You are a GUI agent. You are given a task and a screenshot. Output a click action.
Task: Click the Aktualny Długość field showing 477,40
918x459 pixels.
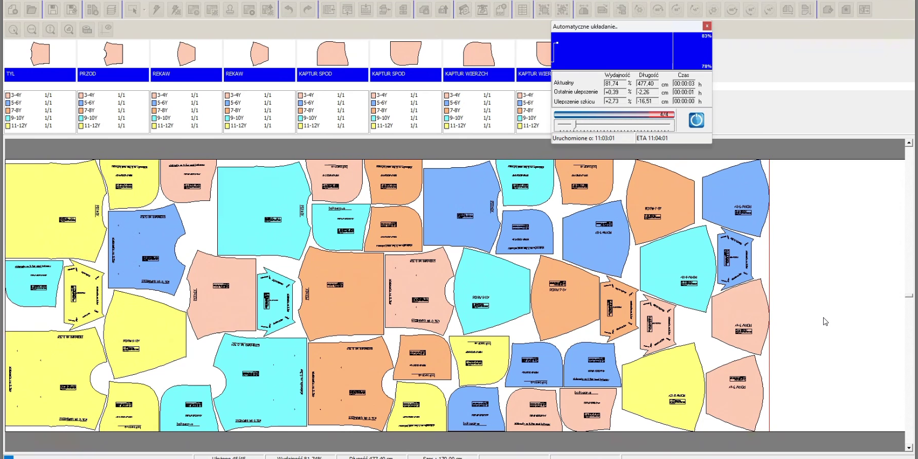648,84
